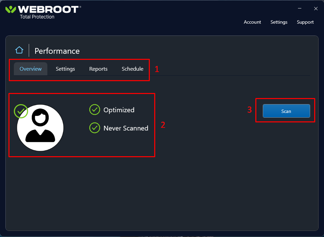Click the Performance page title

[57, 51]
